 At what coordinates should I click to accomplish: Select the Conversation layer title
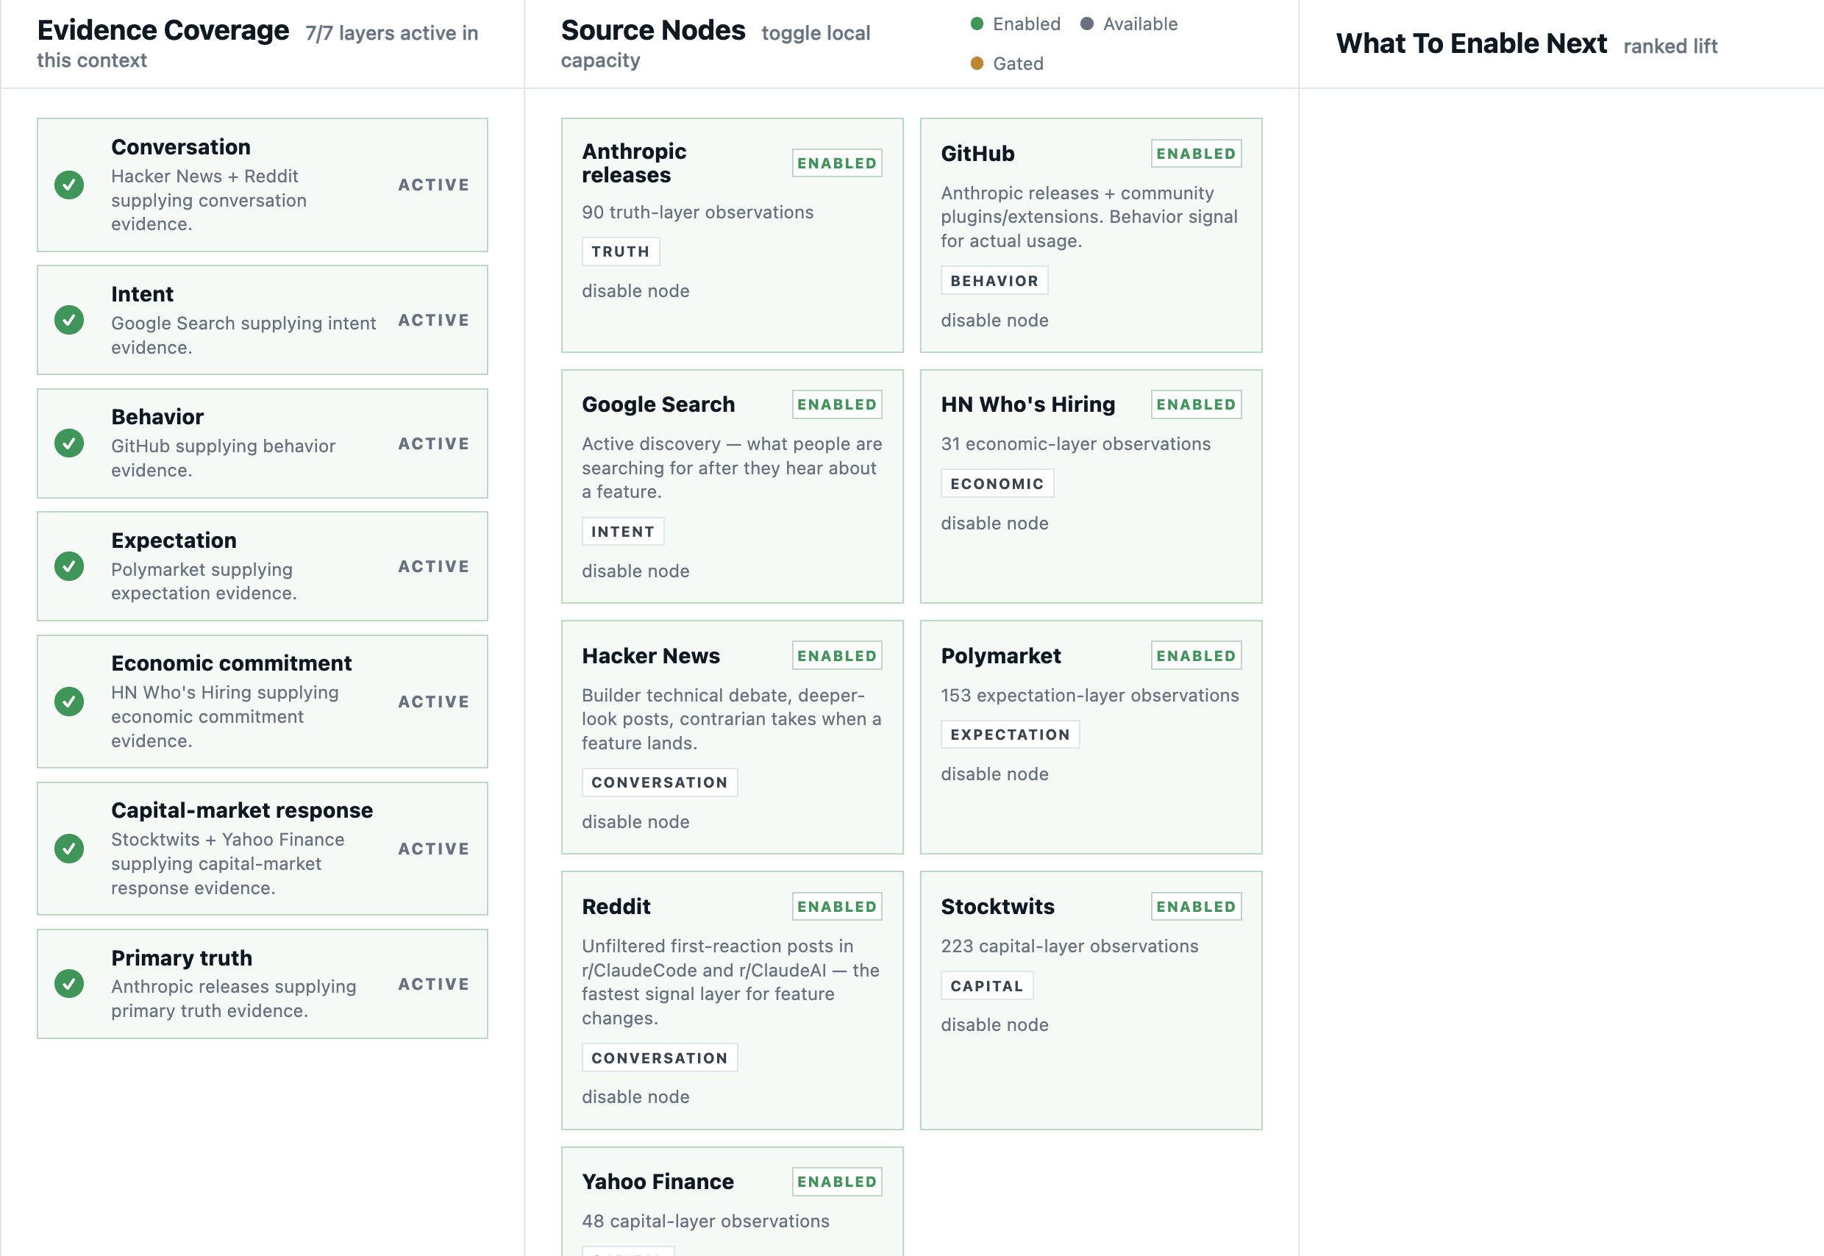tap(181, 147)
